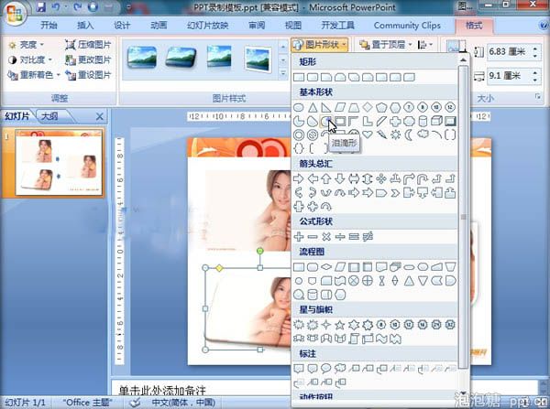Expand the picture styles gallery more arrow
The height and width of the screenshot is (409, 550).
tap(283, 73)
